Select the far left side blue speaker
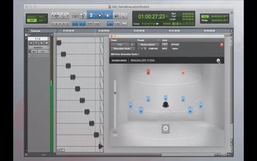Image resolution: width=257 pixels, height=161 pixels. coord(130,105)
